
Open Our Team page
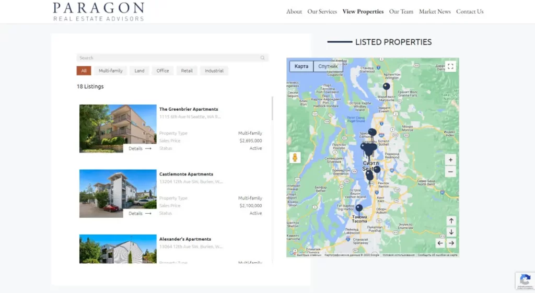tap(401, 11)
